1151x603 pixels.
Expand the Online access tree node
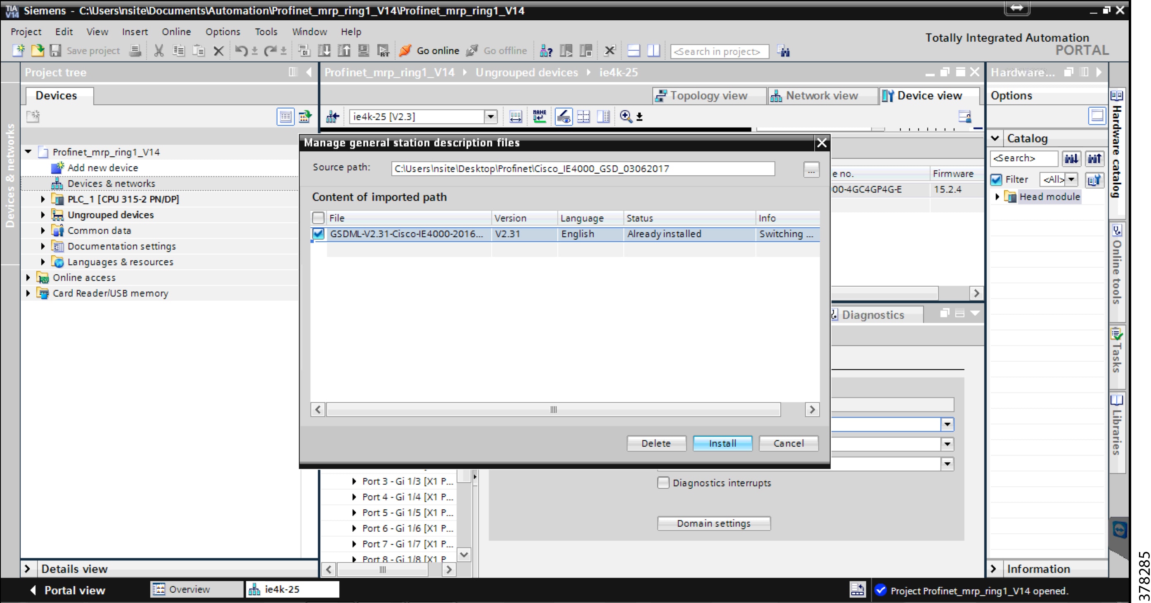[x=28, y=277]
